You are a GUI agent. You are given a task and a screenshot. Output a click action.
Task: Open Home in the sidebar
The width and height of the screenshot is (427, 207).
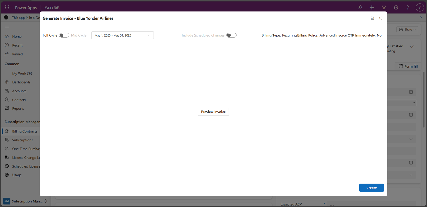pyautogui.click(x=17, y=37)
